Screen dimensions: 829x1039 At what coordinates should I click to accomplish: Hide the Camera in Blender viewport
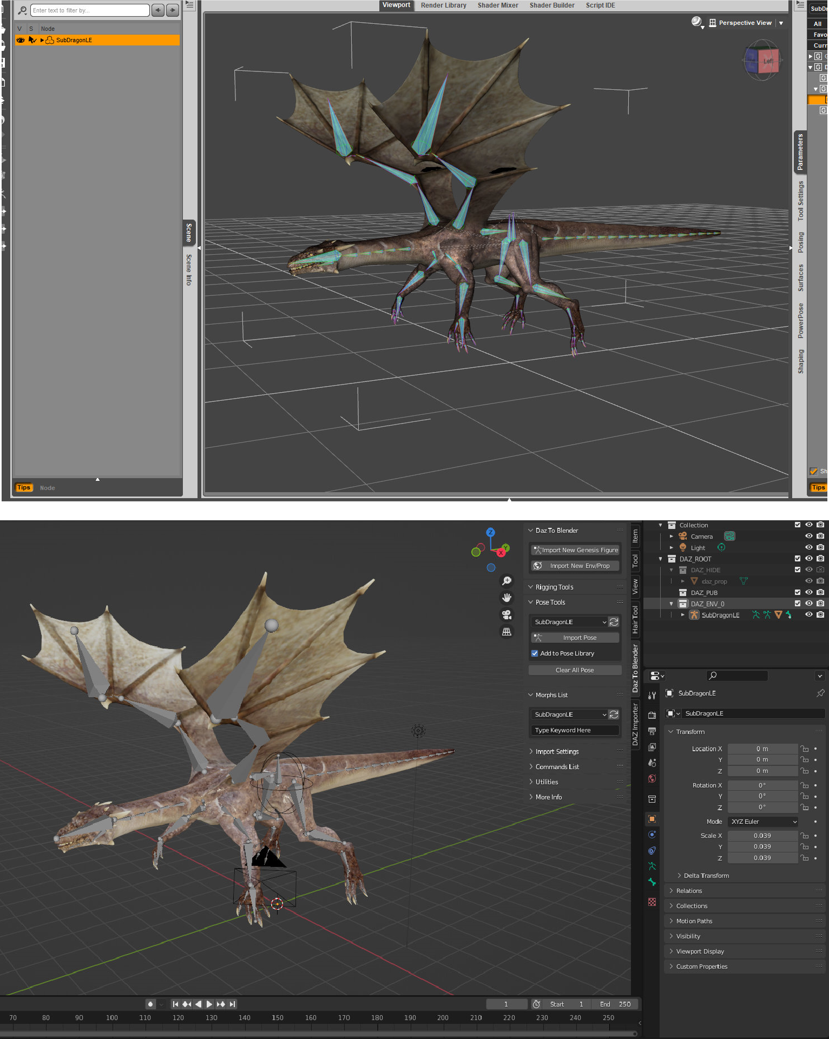[x=809, y=536]
